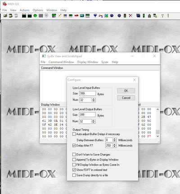Image resolution: width=180 pixels, height=194 pixels.
Task: Open the View menu
Action: click(x=13, y=10)
